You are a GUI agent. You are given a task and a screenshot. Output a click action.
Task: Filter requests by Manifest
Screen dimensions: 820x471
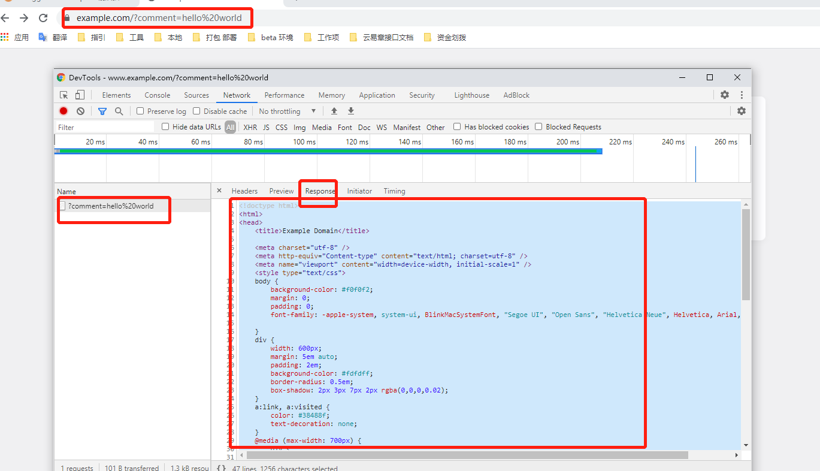point(407,127)
